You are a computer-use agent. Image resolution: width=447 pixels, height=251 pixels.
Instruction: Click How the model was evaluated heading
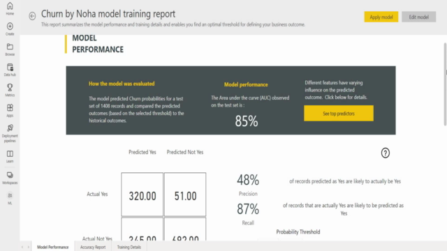point(122,84)
